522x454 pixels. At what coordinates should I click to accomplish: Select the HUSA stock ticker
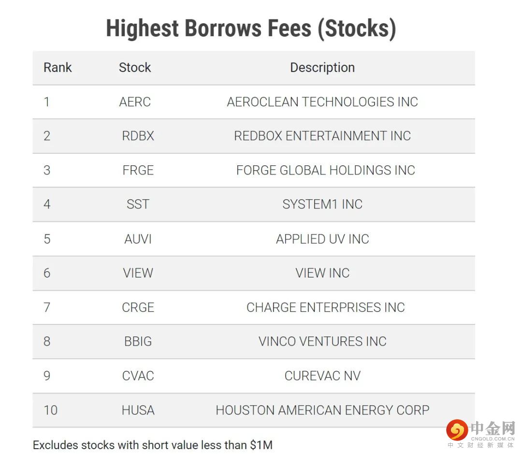[138, 410]
